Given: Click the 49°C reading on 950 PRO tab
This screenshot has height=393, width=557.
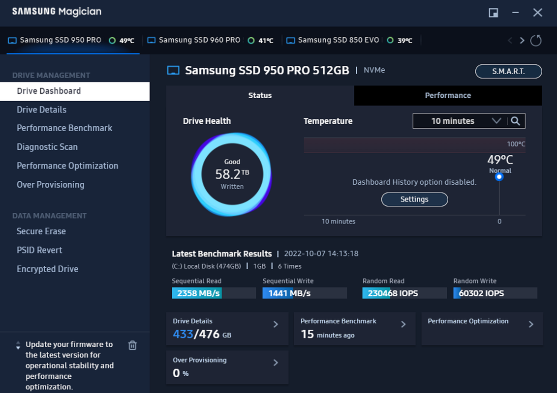Looking at the screenshot, I should 127,41.
